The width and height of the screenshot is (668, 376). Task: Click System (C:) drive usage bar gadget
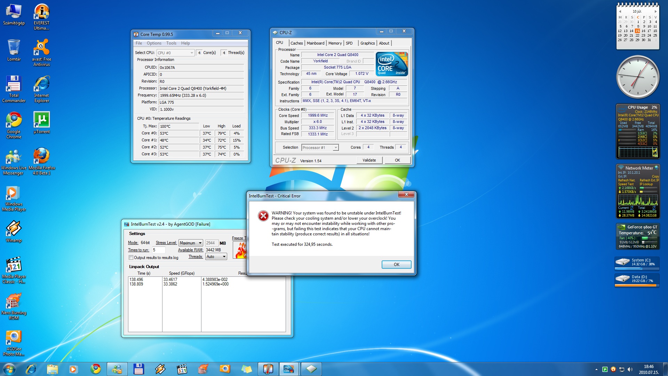[x=637, y=268]
